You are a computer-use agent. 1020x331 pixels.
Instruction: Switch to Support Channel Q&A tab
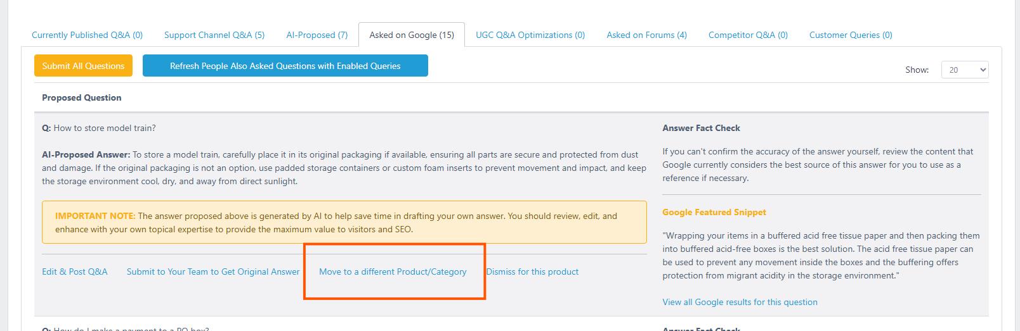point(214,35)
